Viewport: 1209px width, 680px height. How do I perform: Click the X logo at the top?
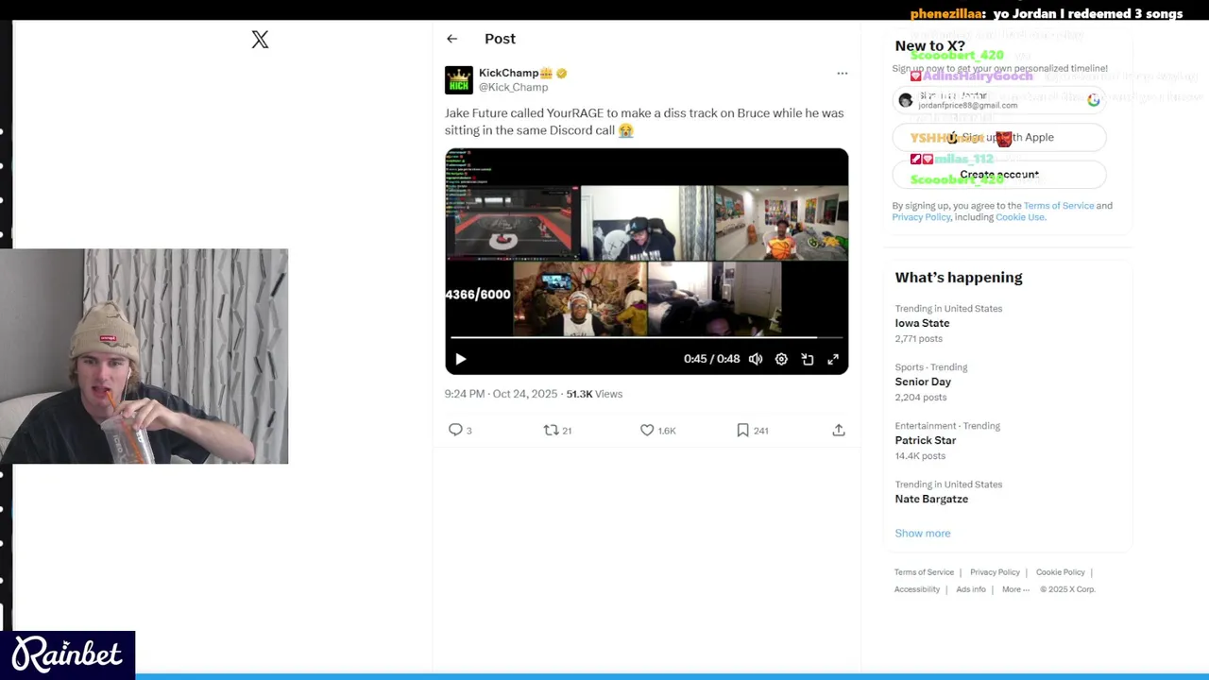point(260,40)
